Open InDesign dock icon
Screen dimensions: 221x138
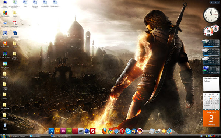pyautogui.click(x=63, y=131)
